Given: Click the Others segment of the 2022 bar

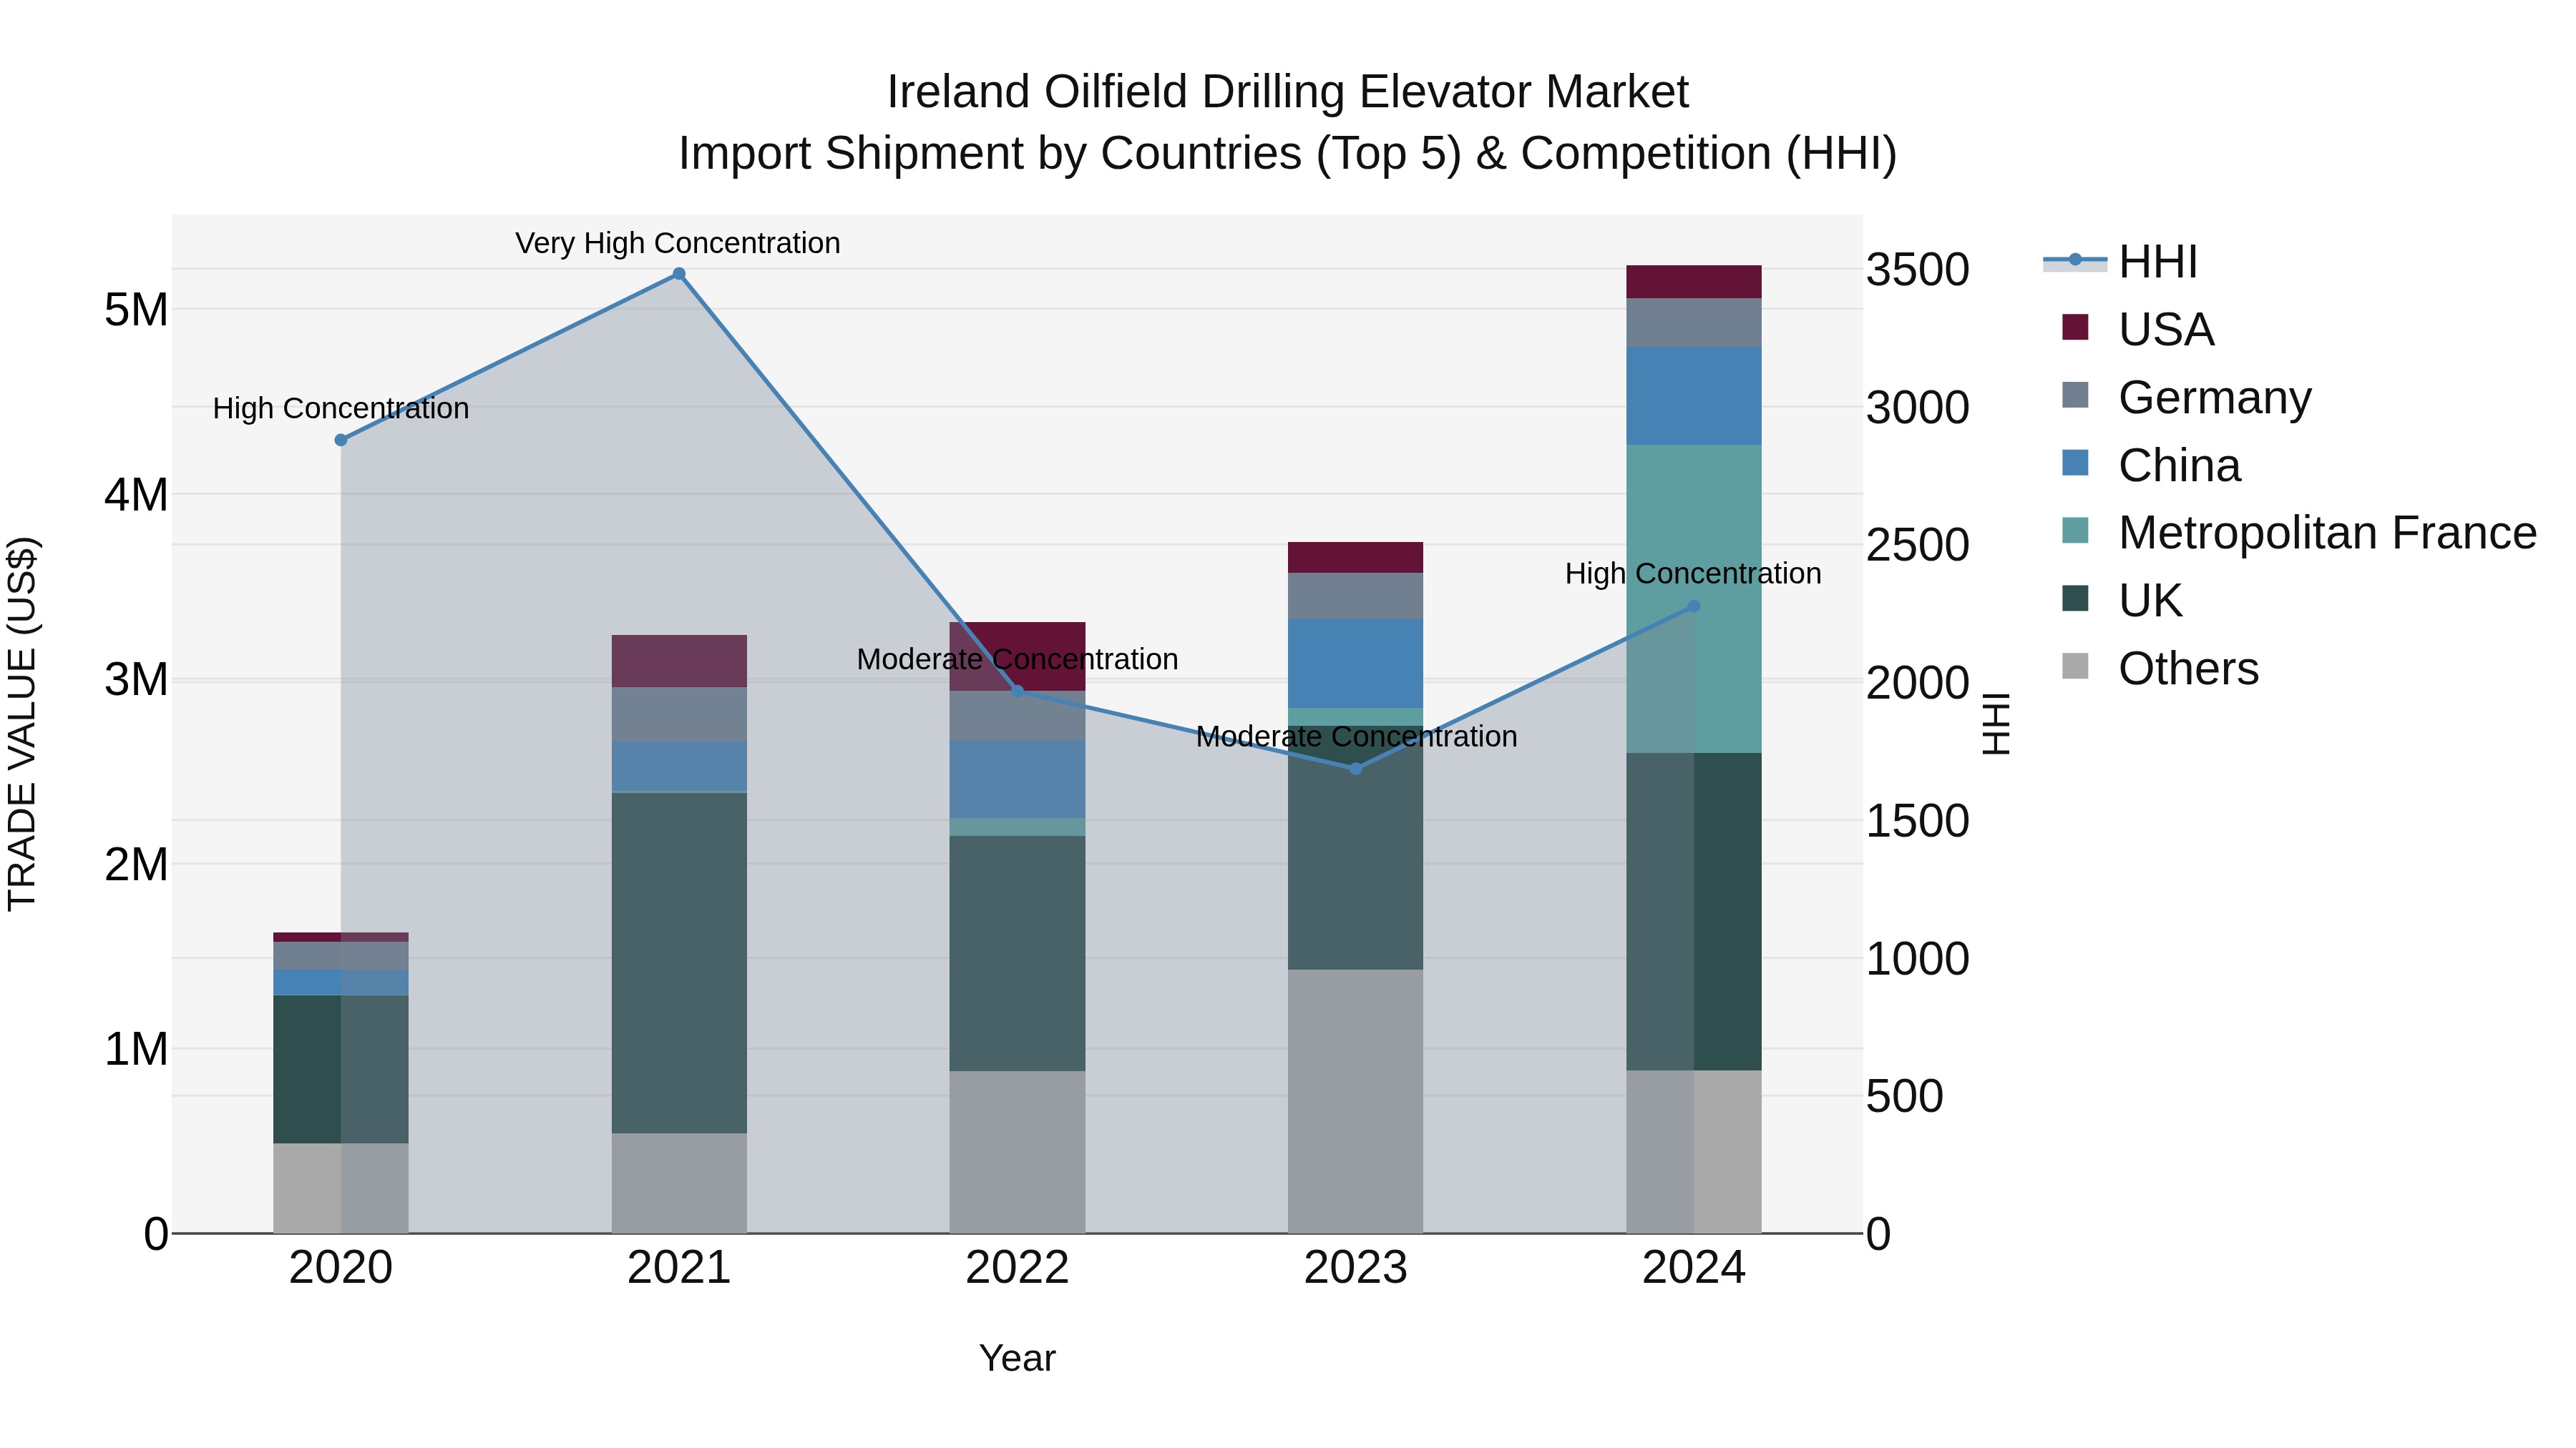Looking at the screenshot, I should tap(1018, 1152).
